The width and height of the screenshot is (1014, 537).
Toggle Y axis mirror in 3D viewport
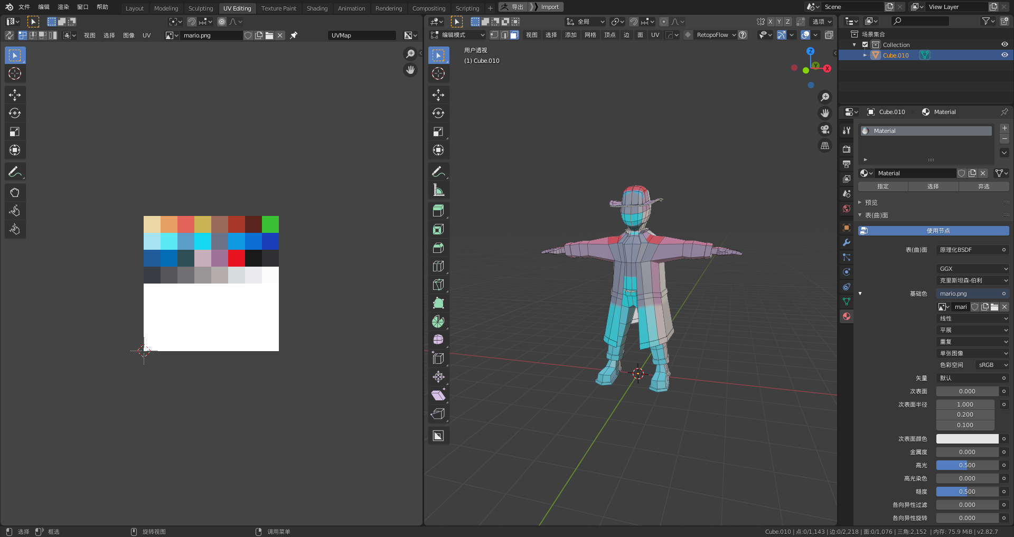tap(779, 22)
